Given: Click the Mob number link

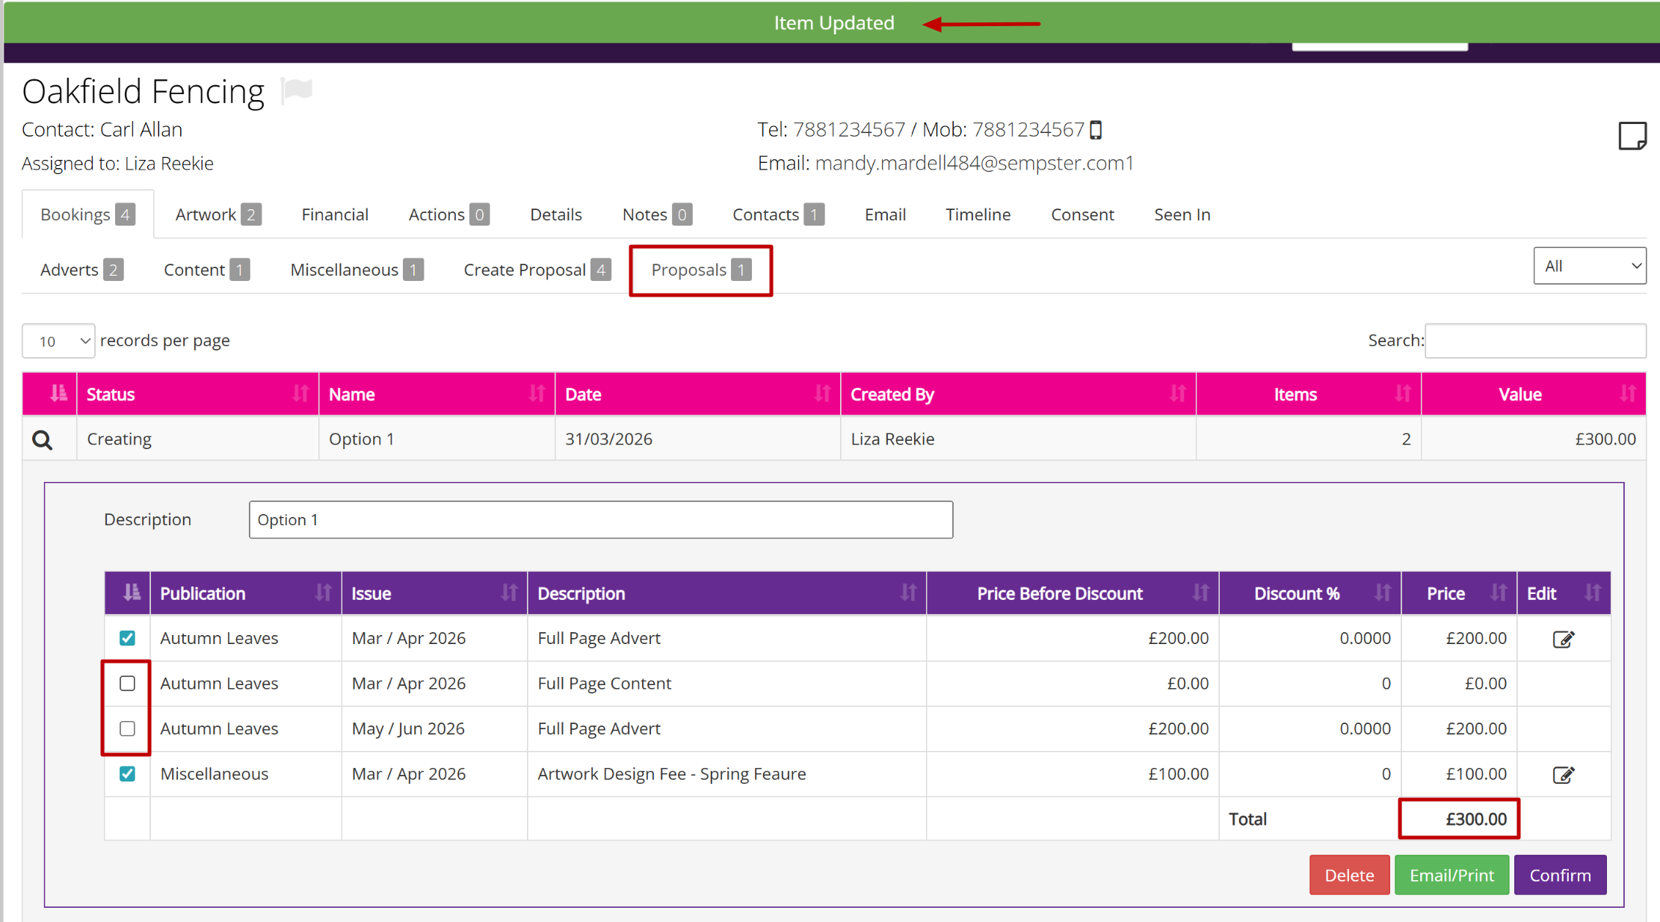Looking at the screenshot, I should click(1028, 130).
